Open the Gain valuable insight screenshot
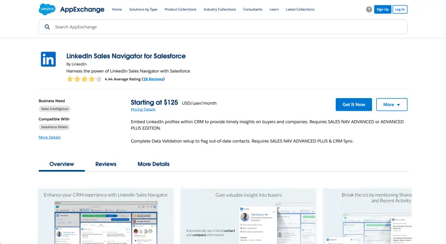This screenshot has height=244, width=446. point(248,216)
